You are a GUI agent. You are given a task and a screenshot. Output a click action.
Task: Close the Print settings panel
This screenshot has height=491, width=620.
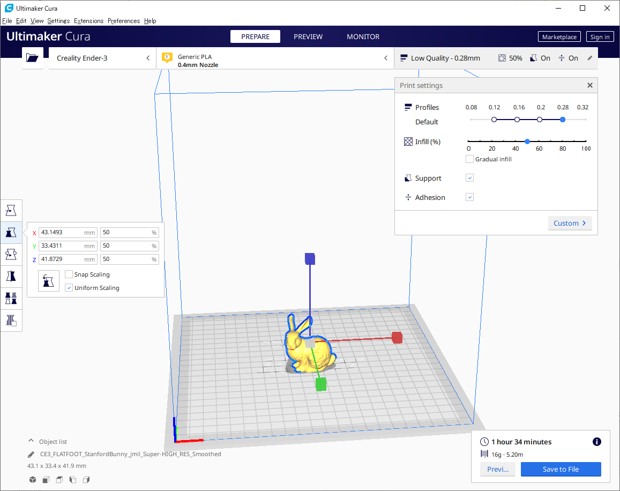(x=590, y=85)
